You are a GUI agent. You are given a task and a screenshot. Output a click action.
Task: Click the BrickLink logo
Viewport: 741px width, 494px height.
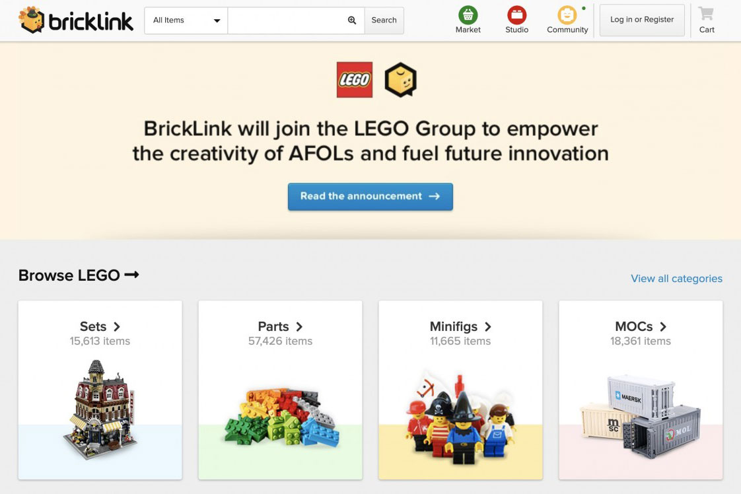point(76,20)
